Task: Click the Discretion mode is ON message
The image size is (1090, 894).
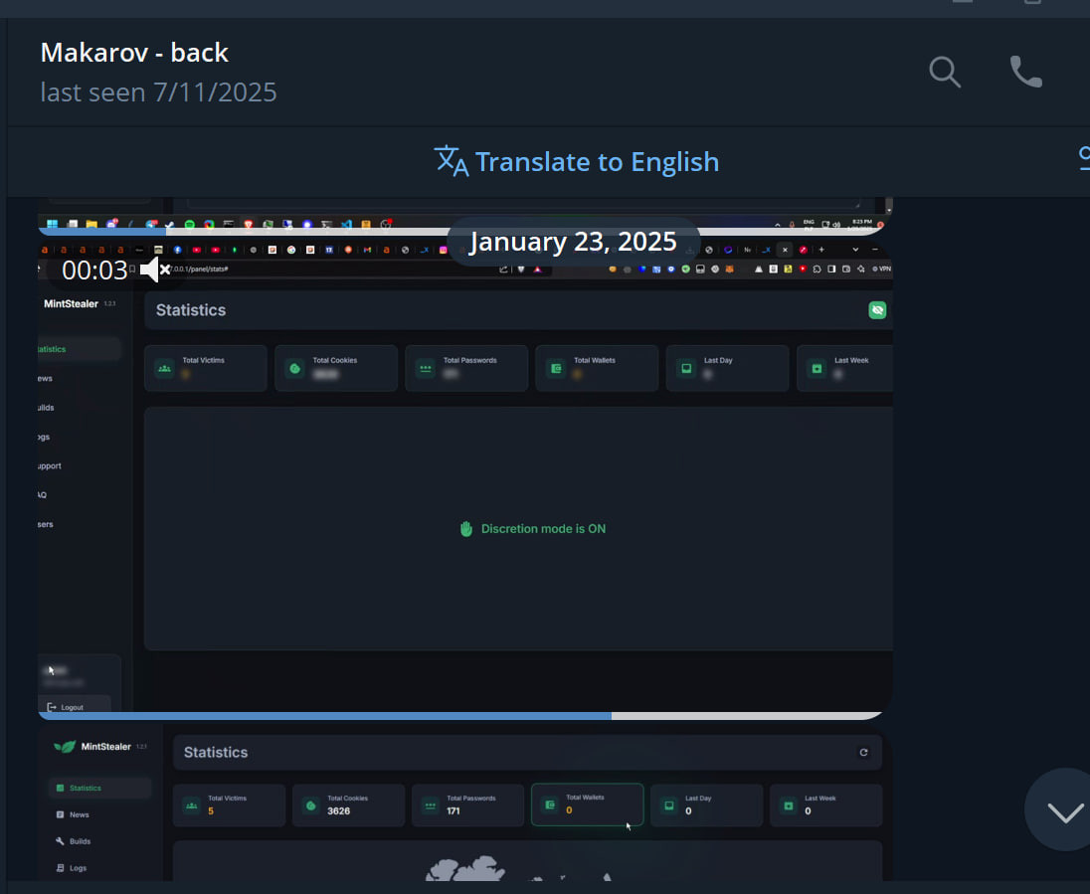Action: (x=543, y=529)
